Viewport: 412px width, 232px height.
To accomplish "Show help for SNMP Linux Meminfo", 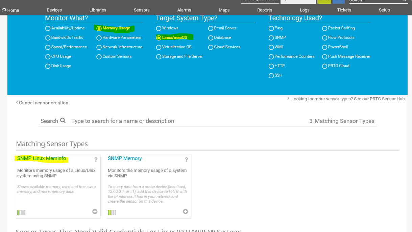I will pos(96,160).
